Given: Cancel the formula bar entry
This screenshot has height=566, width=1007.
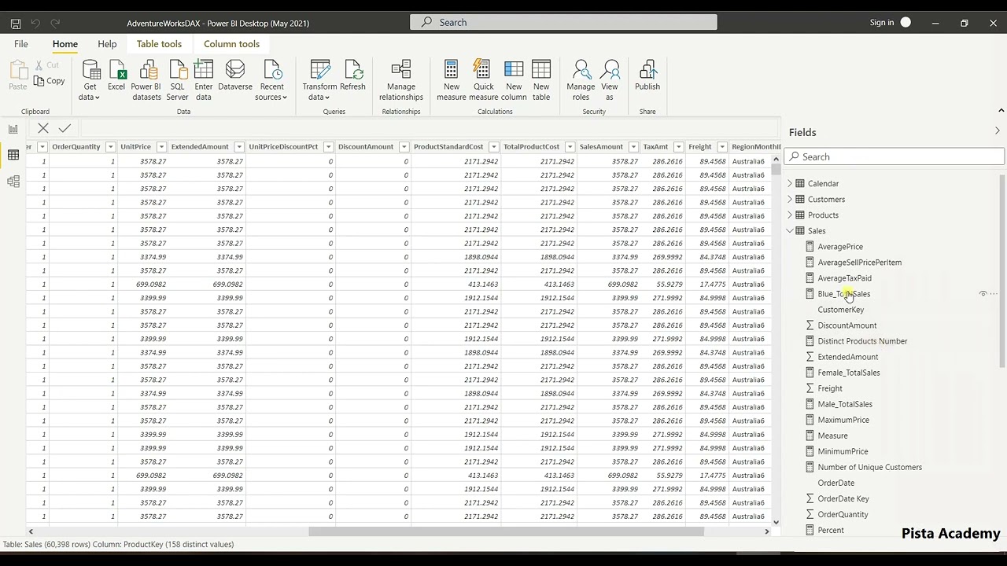Looking at the screenshot, I should tap(43, 128).
